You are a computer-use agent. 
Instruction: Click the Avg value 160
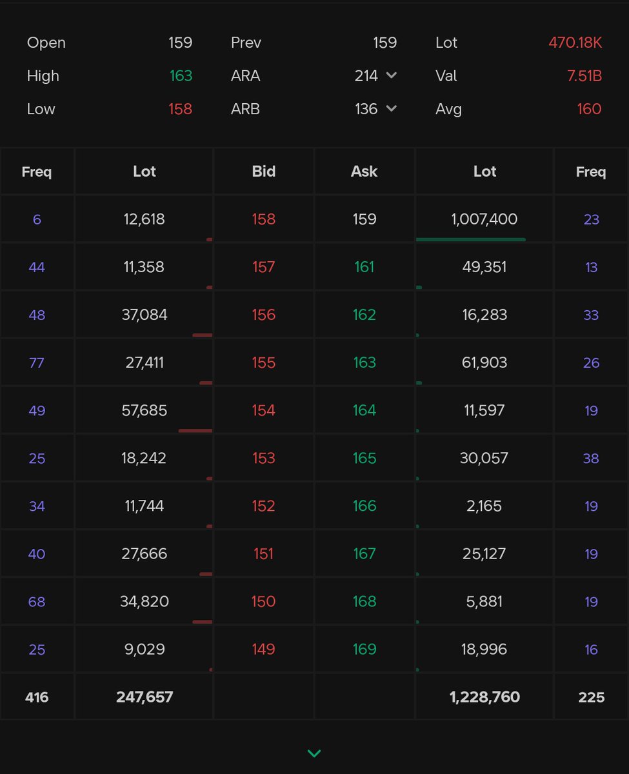pos(590,108)
